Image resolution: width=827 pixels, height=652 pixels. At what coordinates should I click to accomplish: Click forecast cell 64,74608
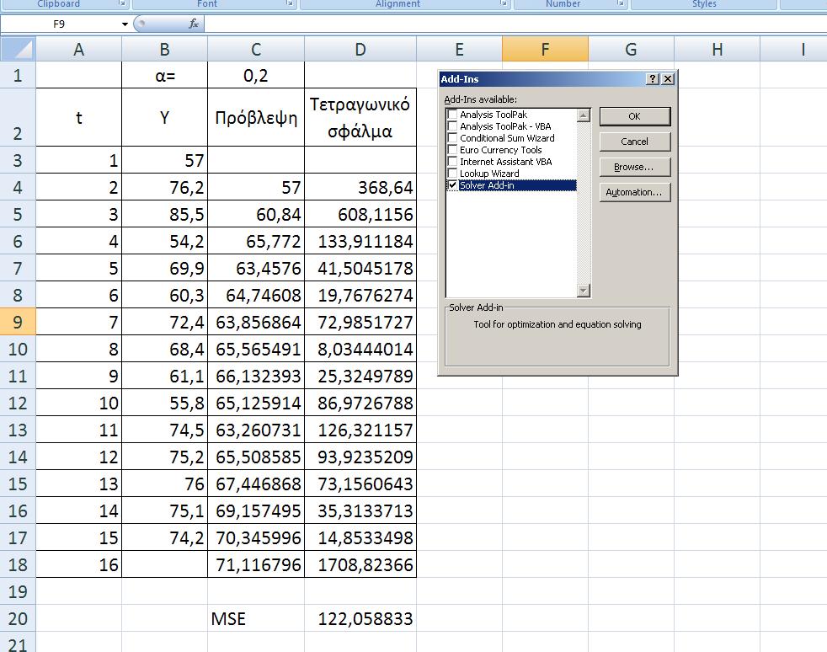tap(256, 295)
